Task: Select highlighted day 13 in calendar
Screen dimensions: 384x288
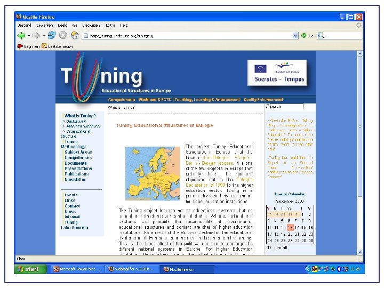Action: (290, 228)
